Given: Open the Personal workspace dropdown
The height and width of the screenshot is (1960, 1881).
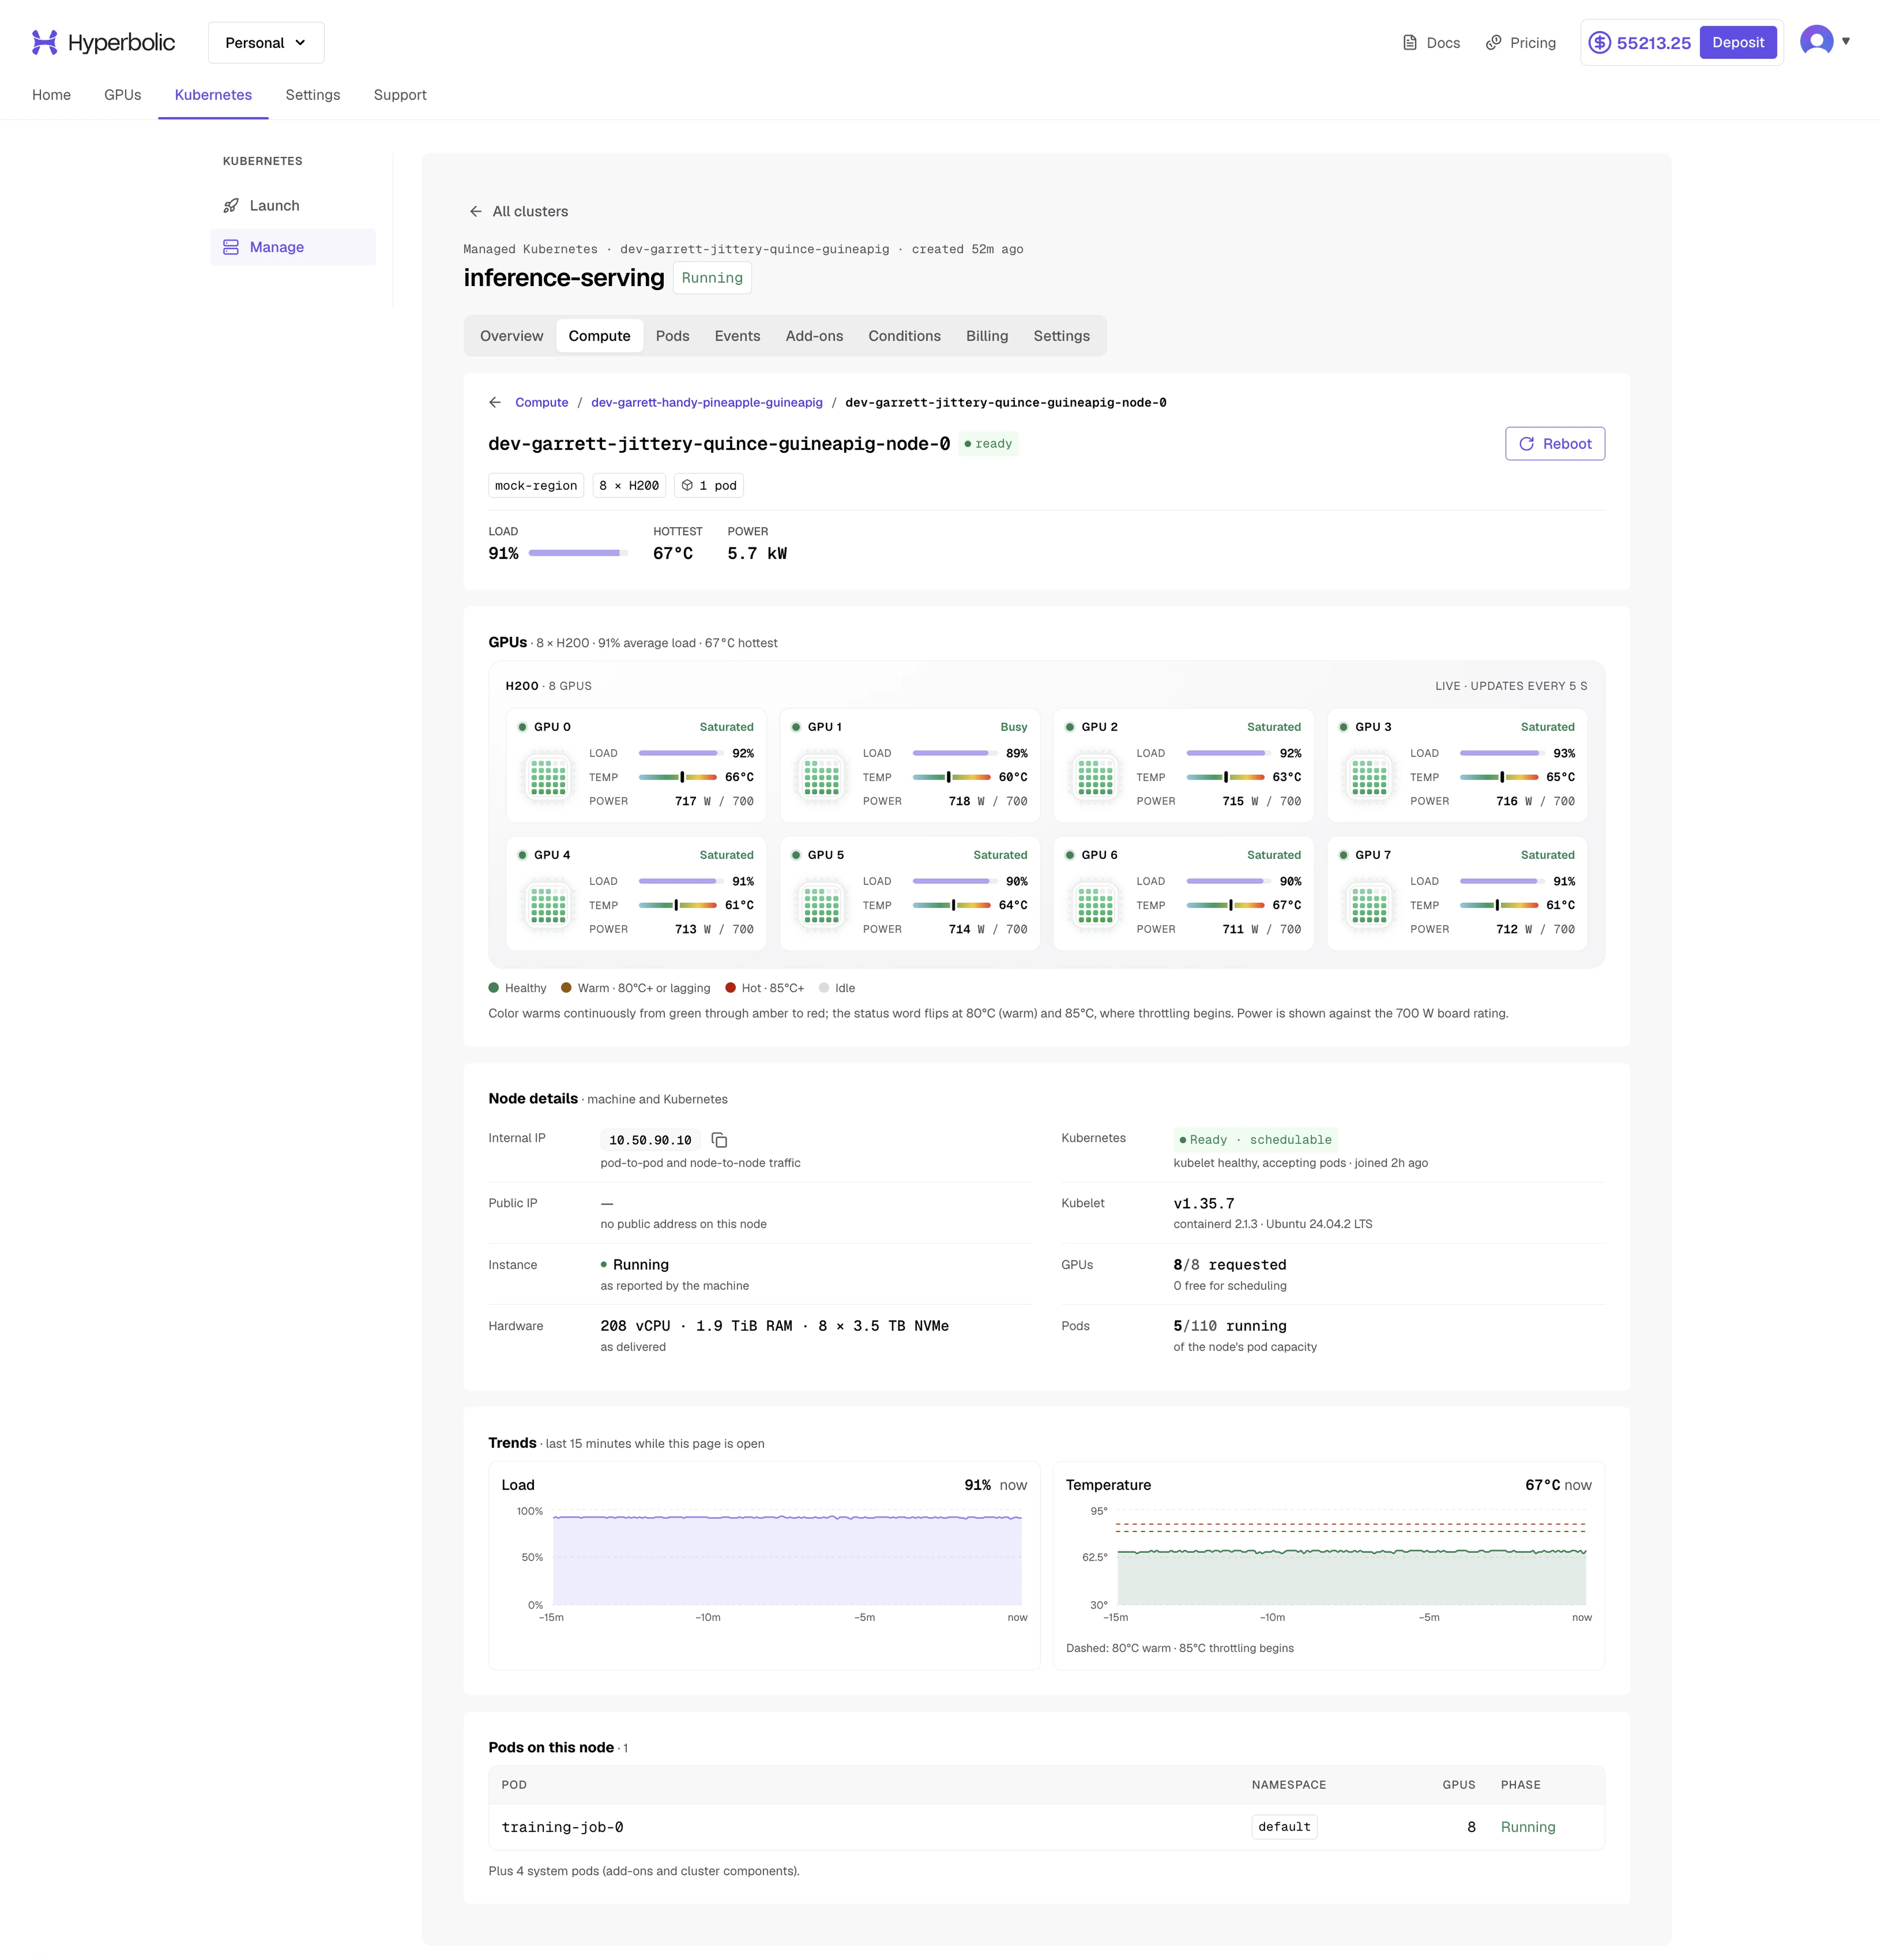Looking at the screenshot, I should (x=266, y=42).
